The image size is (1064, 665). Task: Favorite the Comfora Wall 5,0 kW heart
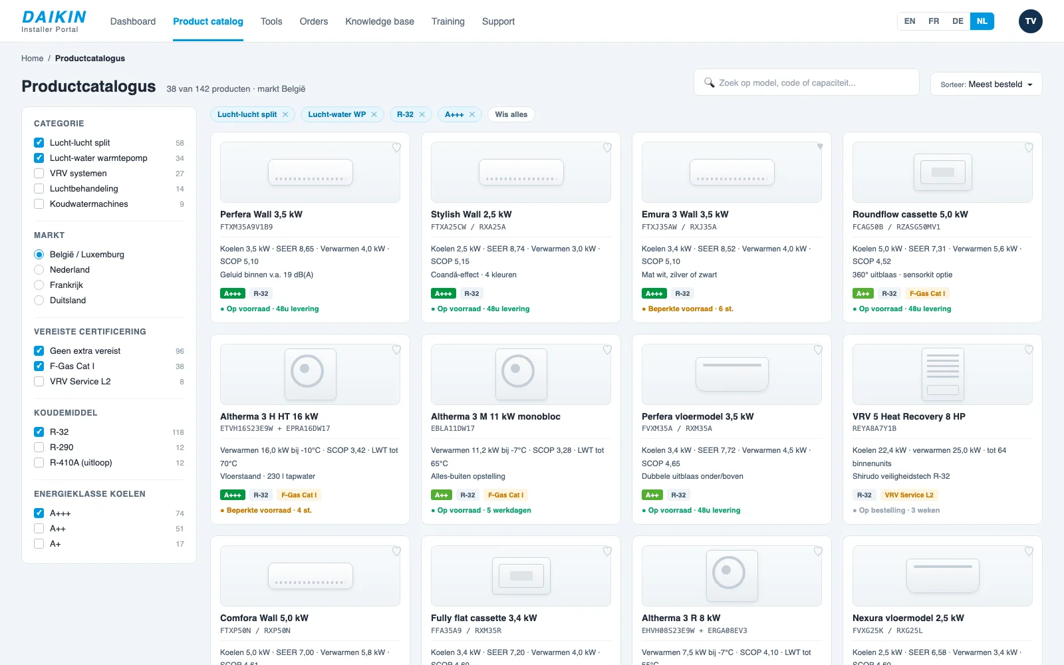coord(396,551)
